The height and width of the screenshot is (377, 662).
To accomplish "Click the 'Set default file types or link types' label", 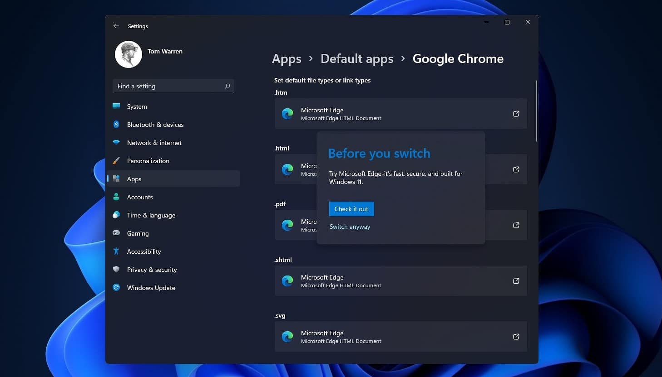I will (x=322, y=80).
